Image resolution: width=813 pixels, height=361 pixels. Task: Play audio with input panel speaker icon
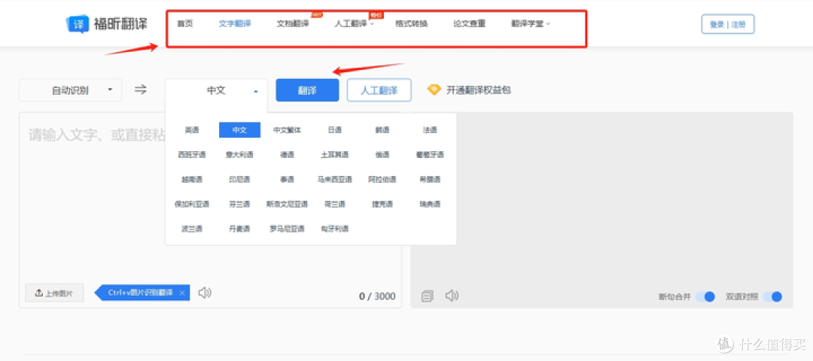[205, 293]
